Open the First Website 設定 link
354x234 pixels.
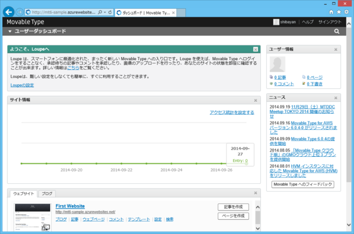pos(158,219)
